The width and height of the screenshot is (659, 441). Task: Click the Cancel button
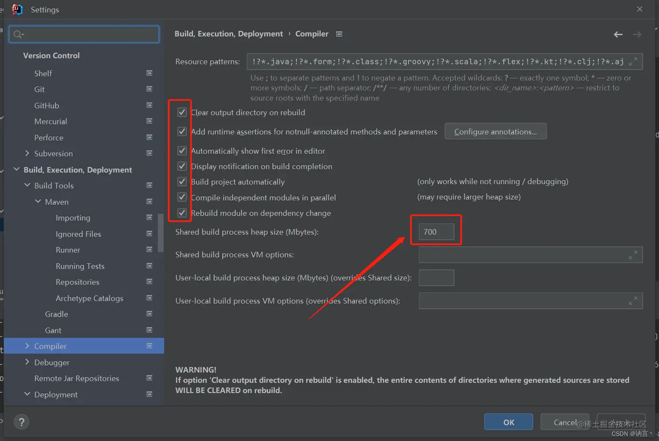(565, 422)
